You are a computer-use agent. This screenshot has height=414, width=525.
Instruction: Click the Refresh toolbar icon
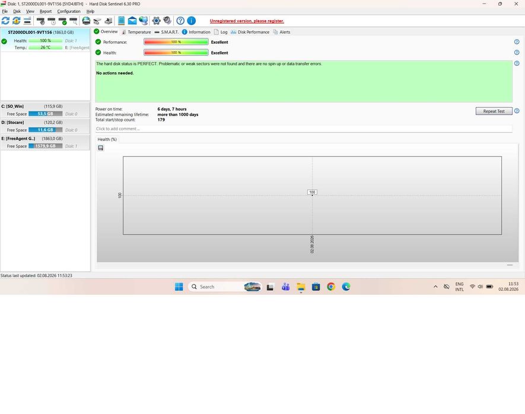[x=5, y=21]
